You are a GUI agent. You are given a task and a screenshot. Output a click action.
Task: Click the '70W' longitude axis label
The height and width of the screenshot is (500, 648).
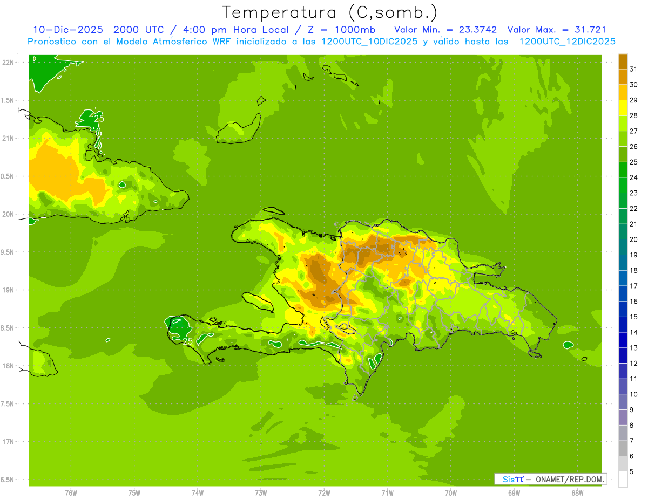pos(450,493)
